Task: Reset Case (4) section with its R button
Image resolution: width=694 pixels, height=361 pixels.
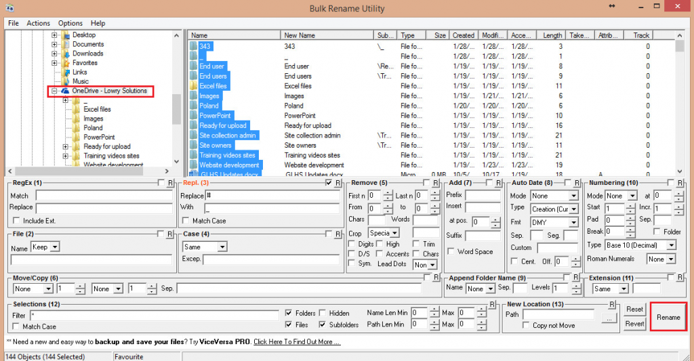Action: [x=338, y=234]
